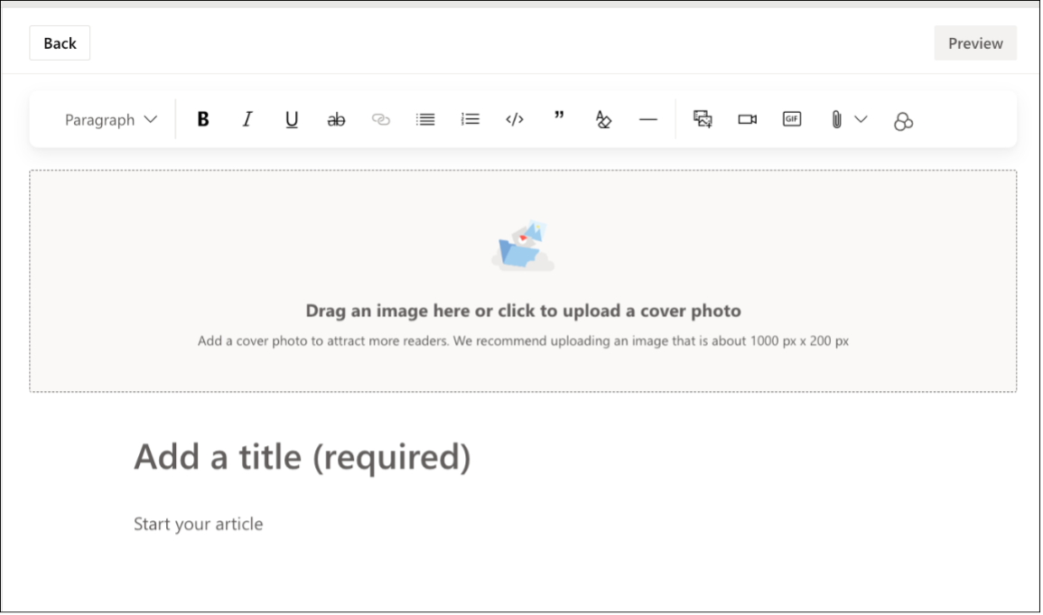Apply italic formatting
The width and height of the screenshot is (1043, 615).
coord(247,118)
